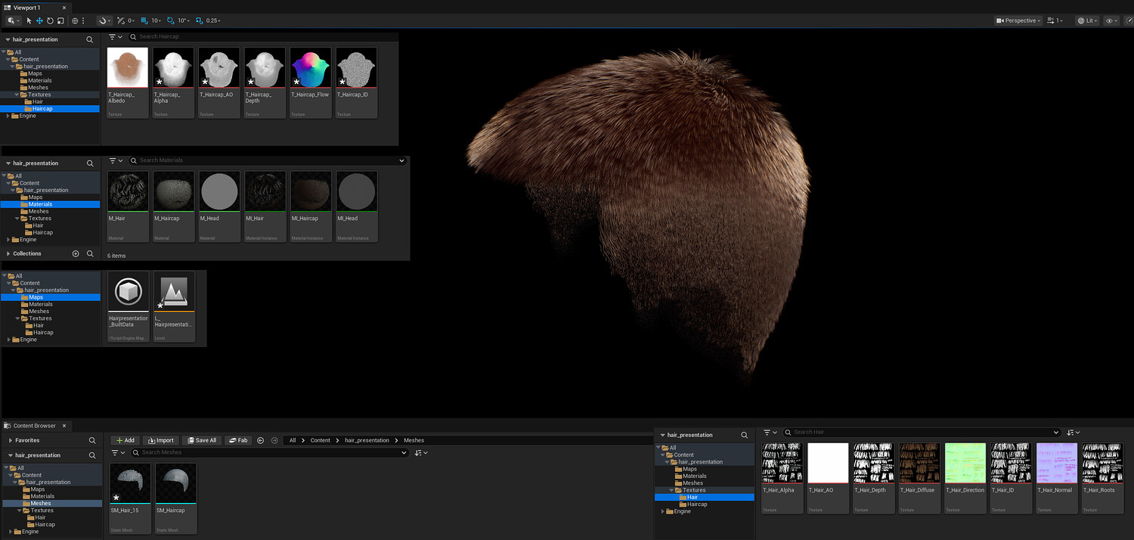Switch to the Content Browser tab
Viewport: 1134px width, 540px height.
click(34, 426)
